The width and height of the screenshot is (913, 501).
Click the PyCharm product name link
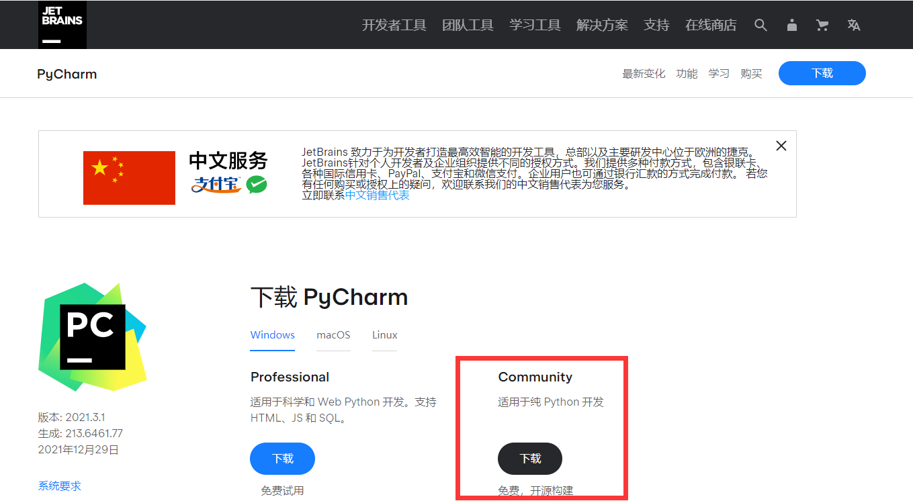[x=67, y=74]
